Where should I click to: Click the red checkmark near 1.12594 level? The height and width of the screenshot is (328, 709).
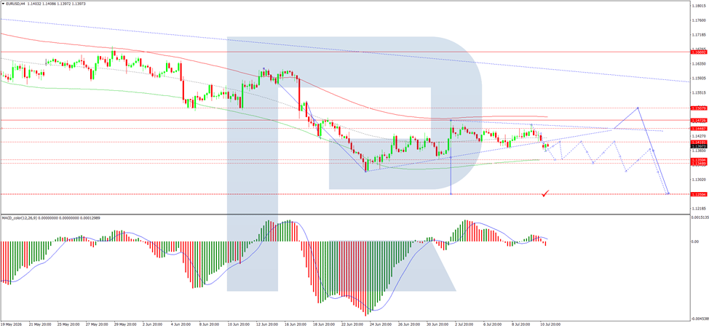546,193
